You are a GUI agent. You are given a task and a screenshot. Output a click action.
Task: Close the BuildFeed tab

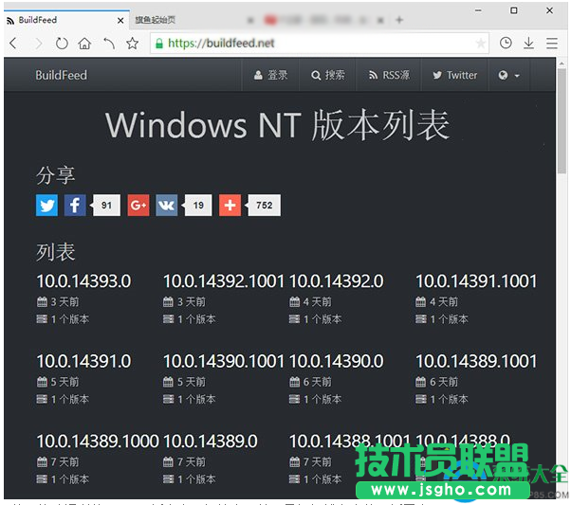(120, 21)
